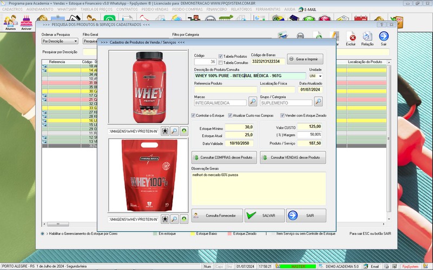The height and width of the screenshot is (270, 433).
Task: Click product list vertical scrollbar down arrow
Action: (389, 219)
